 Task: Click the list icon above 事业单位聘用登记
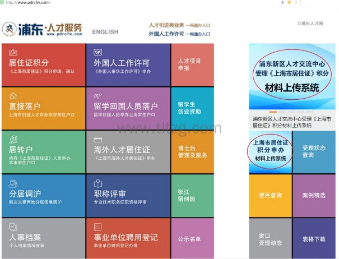[x=98, y=227]
